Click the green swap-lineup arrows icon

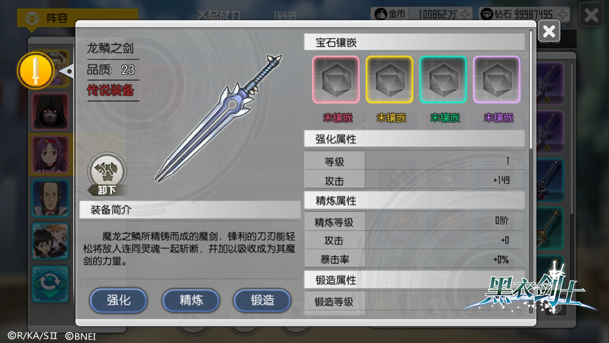pyautogui.click(x=50, y=284)
